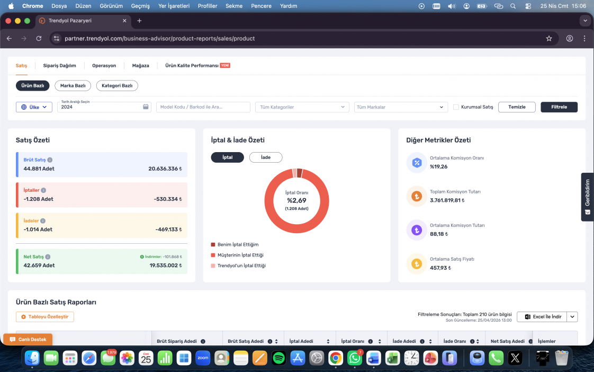Click the info icon next to Brüt Satış

click(50, 160)
